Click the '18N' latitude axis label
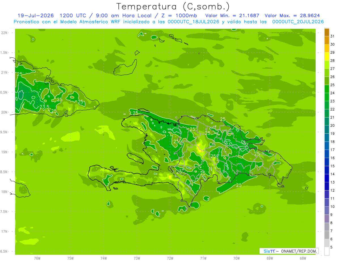Screen dimensions: 340x262 coord(5,192)
